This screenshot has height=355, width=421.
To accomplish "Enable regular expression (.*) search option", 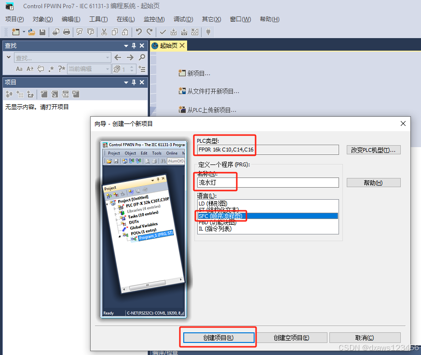I will (51, 69).
